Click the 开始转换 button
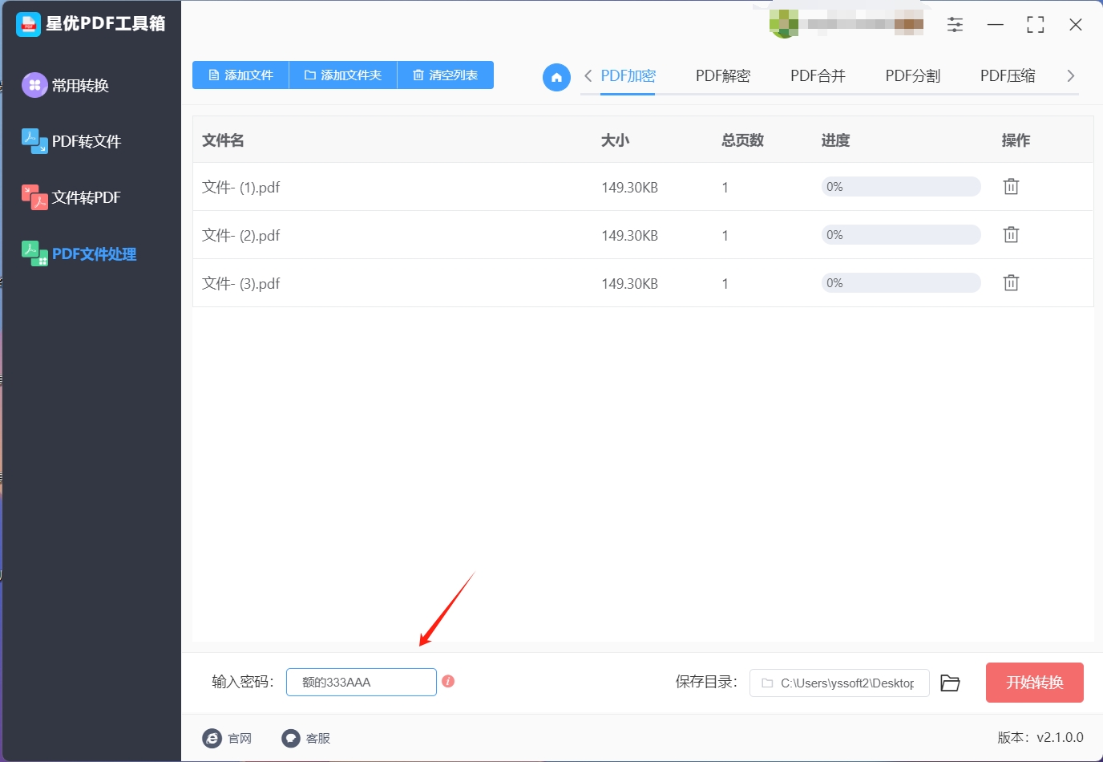The height and width of the screenshot is (762, 1103). [x=1035, y=683]
